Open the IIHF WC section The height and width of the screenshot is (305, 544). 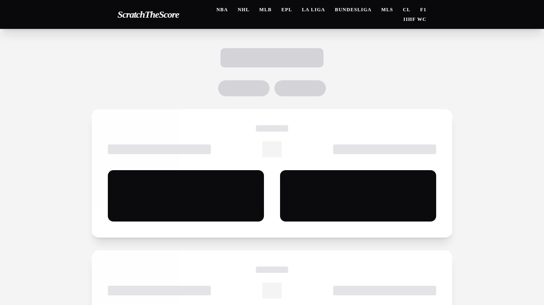415,19
